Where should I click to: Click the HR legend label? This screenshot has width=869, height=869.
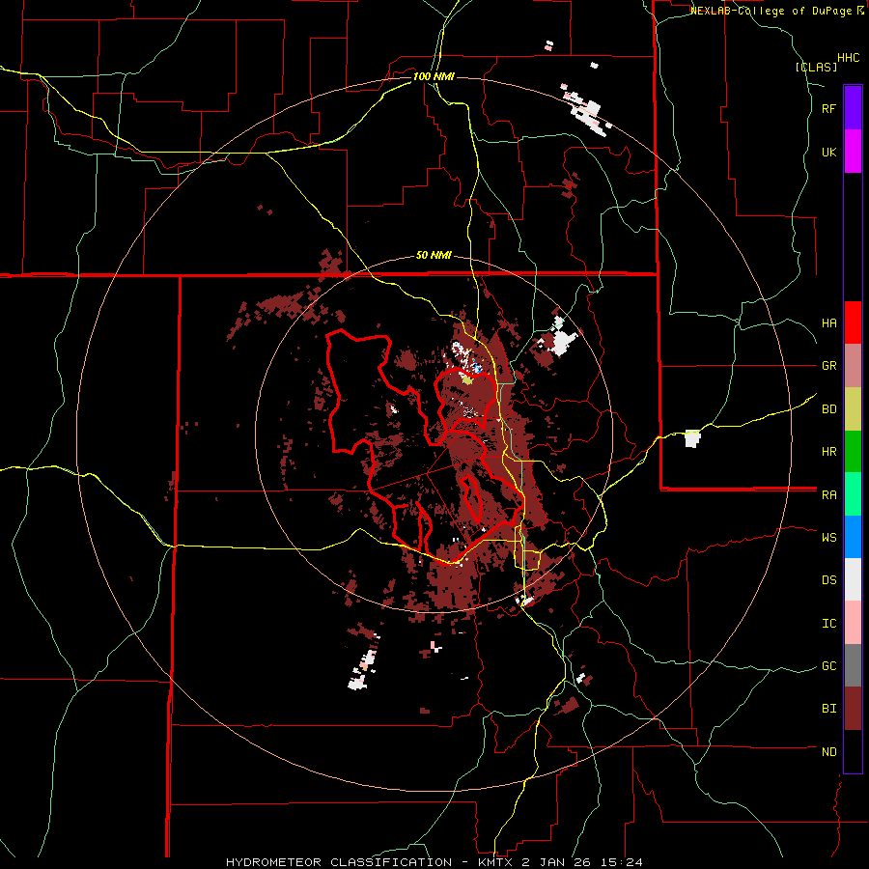[x=828, y=452]
